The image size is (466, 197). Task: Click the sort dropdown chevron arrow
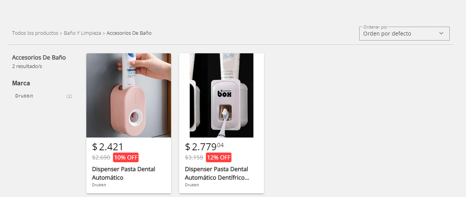pyautogui.click(x=441, y=33)
